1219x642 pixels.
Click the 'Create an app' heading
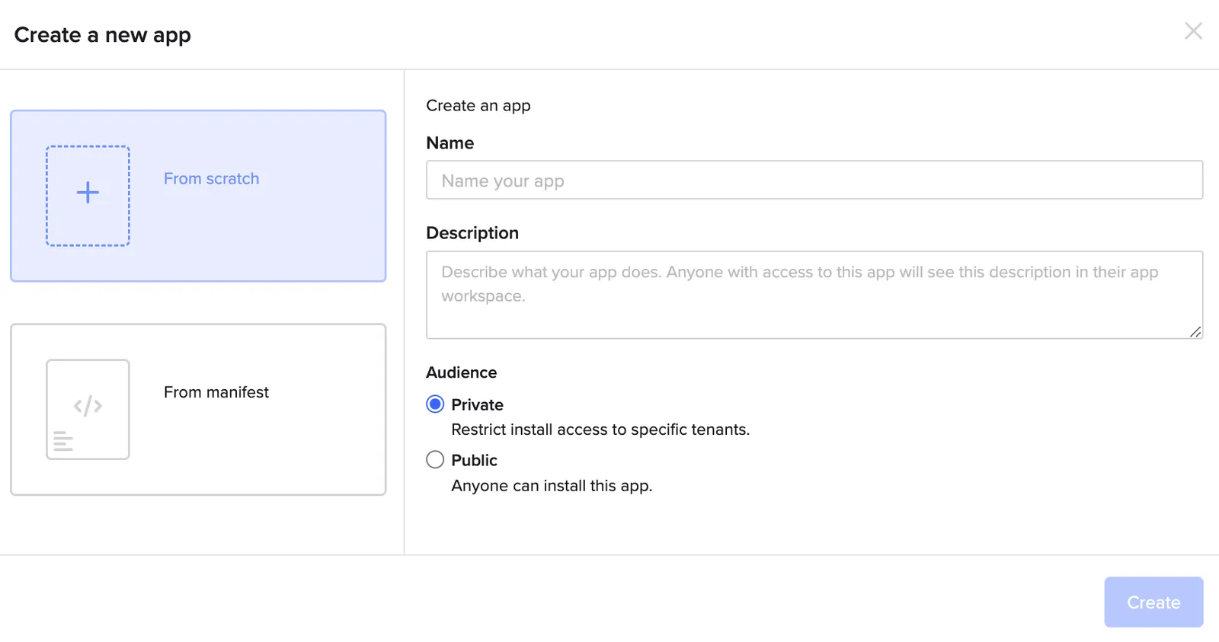pyautogui.click(x=478, y=106)
